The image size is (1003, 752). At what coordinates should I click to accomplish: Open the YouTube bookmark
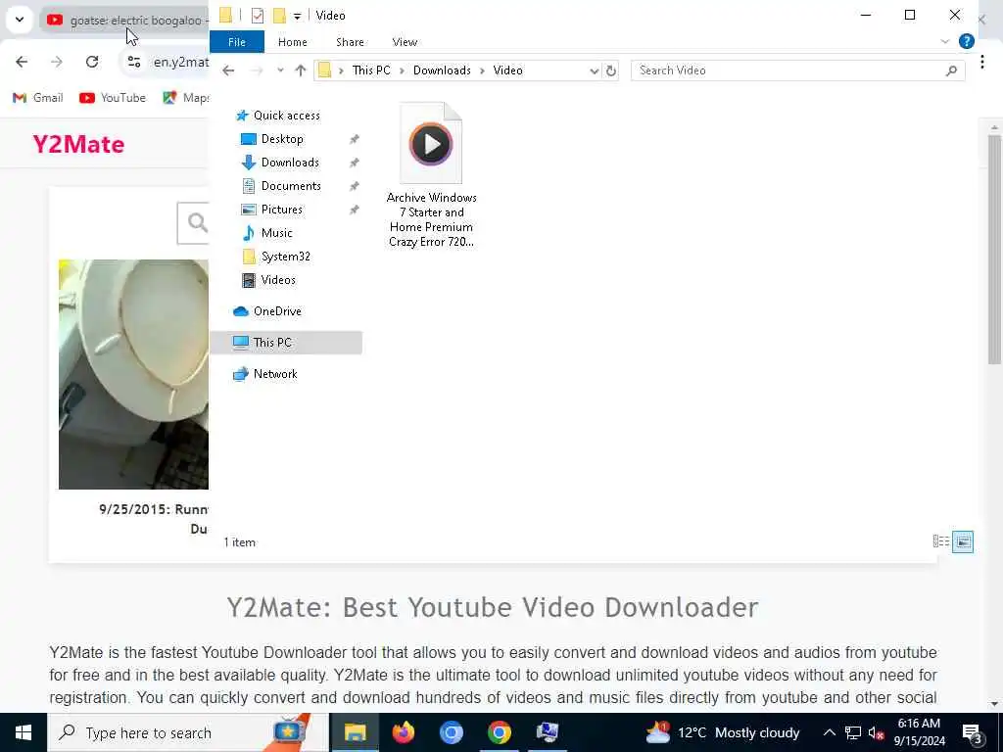tap(113, 98)
